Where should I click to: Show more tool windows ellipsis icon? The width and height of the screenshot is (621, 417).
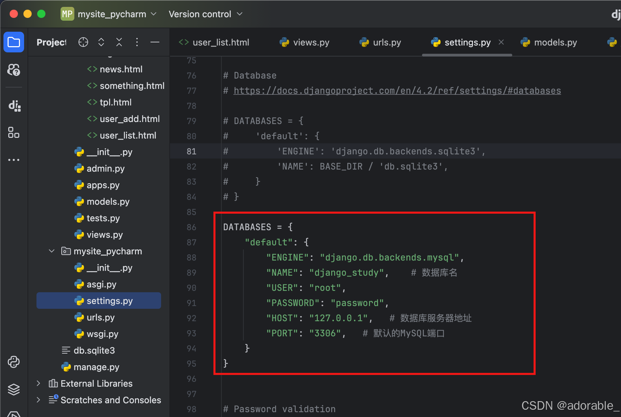(x=14, y=160)
